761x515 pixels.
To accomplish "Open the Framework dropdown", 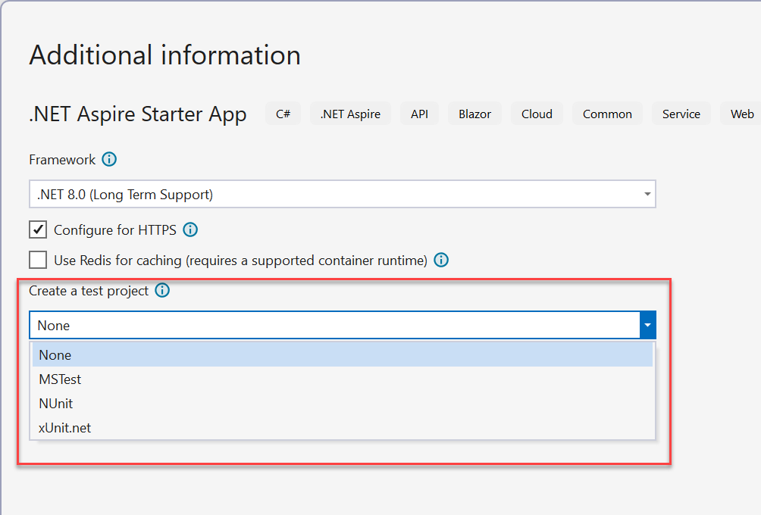I will 343,194.
